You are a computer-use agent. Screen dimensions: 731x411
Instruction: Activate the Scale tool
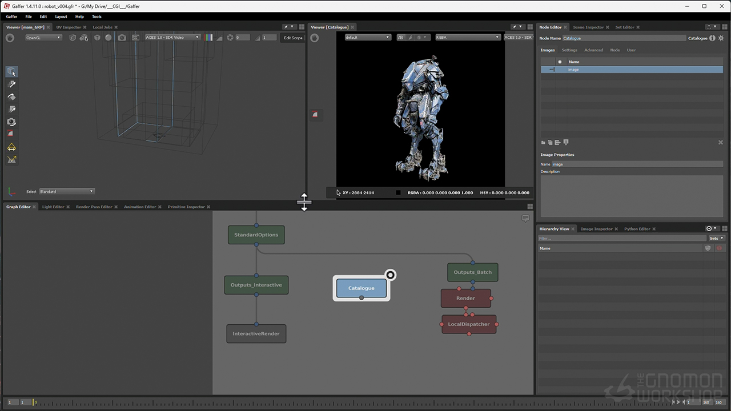(x=11, y=109)
